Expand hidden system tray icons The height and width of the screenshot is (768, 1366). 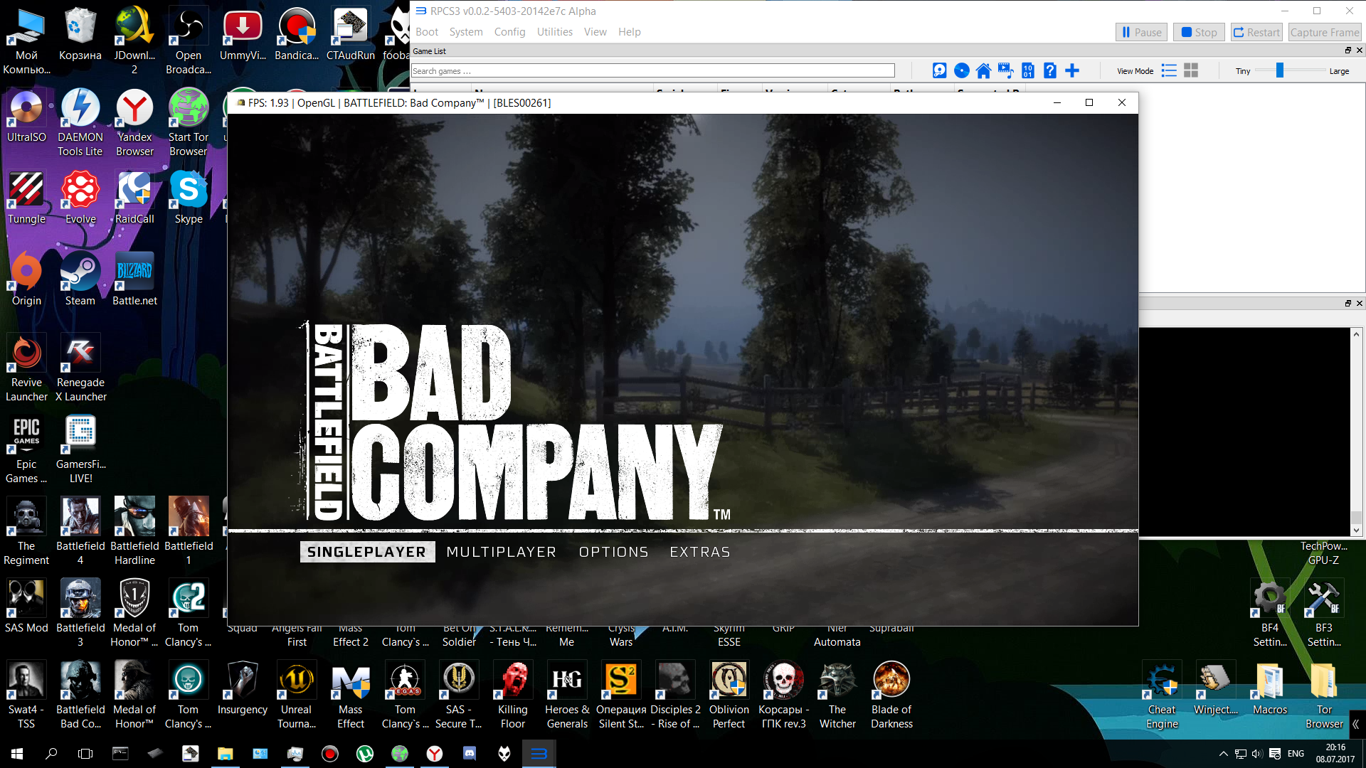click(1223, 754)
